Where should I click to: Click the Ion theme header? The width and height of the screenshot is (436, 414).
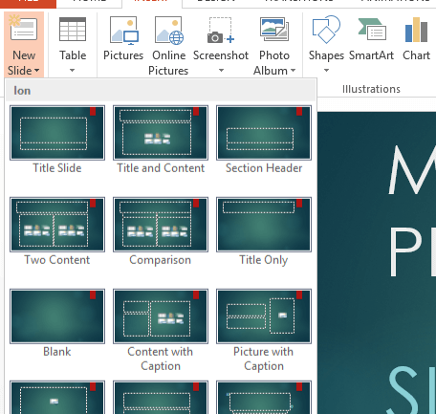(x=161, y=91)
